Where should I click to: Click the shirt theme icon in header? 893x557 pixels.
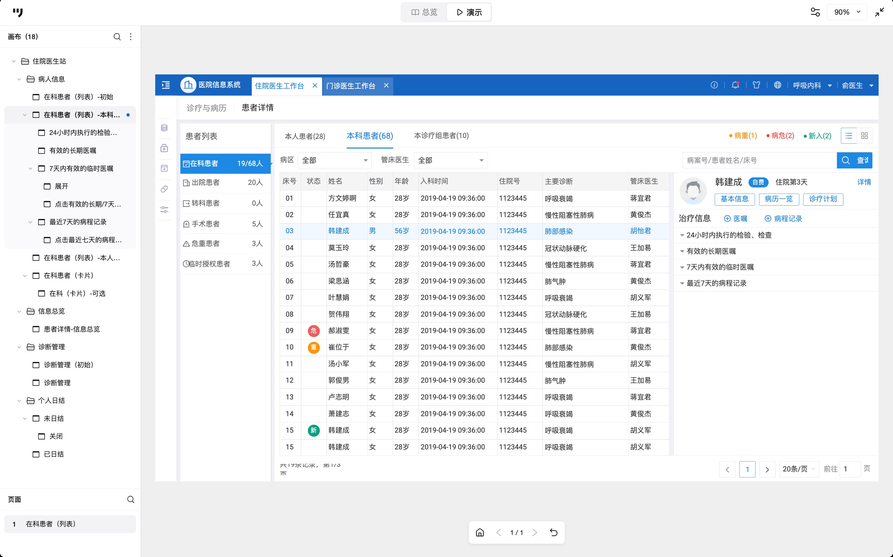pos(756,85)
